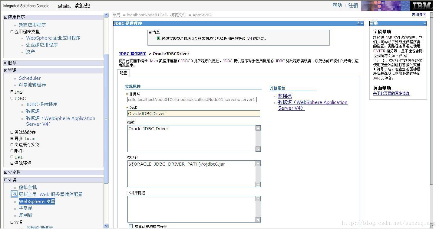Click up arrow of 描述 scrollbar
The height and width of the screenshot is (229, 439).
coord(258,128)
